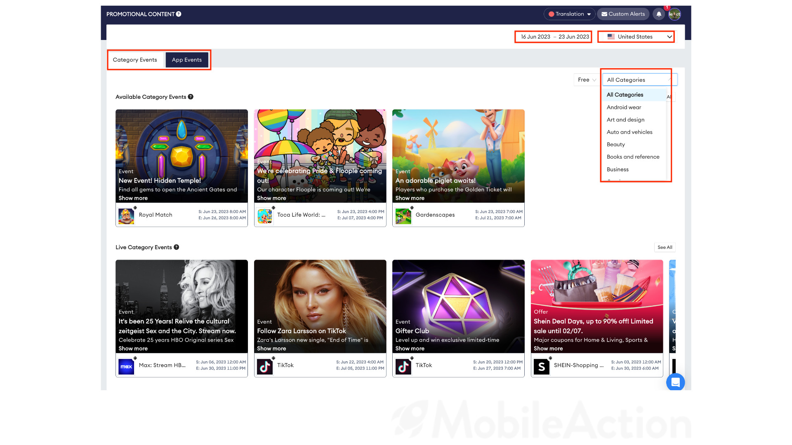This screenshot has height=445, width=792.
Task: Select Android wear category
Action: click(x=634, y=107)
